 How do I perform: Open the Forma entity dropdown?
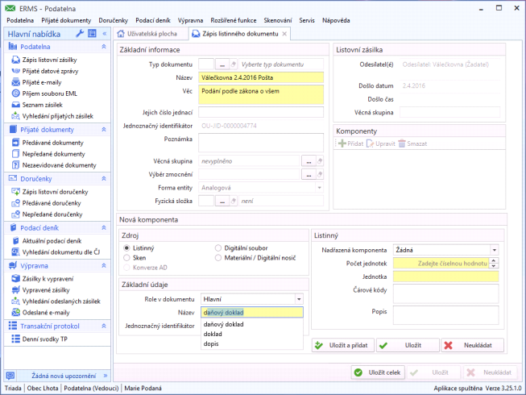[x=319, y=188]
